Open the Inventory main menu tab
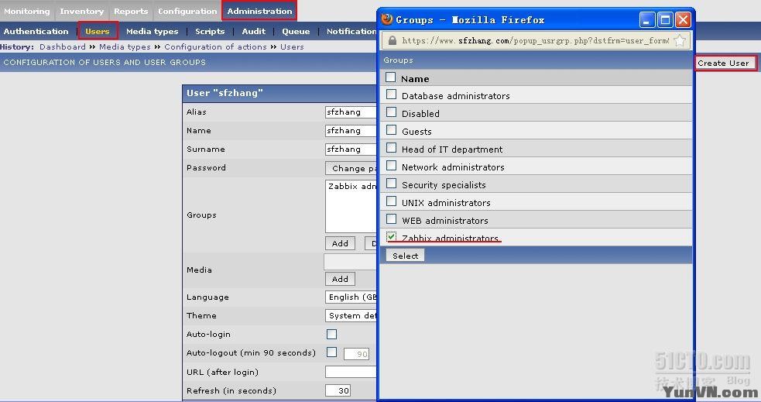 pos(81,11)
